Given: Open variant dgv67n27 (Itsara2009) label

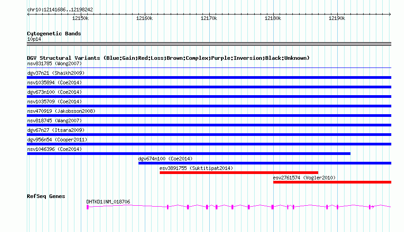Looking at the screenshot, I should [x=56, y=130].
